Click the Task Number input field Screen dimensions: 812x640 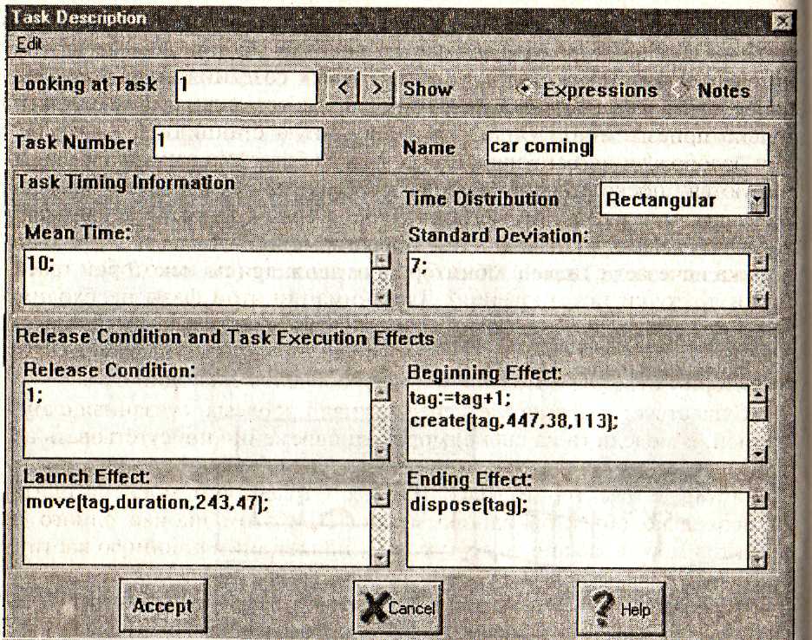pos(239,143)
